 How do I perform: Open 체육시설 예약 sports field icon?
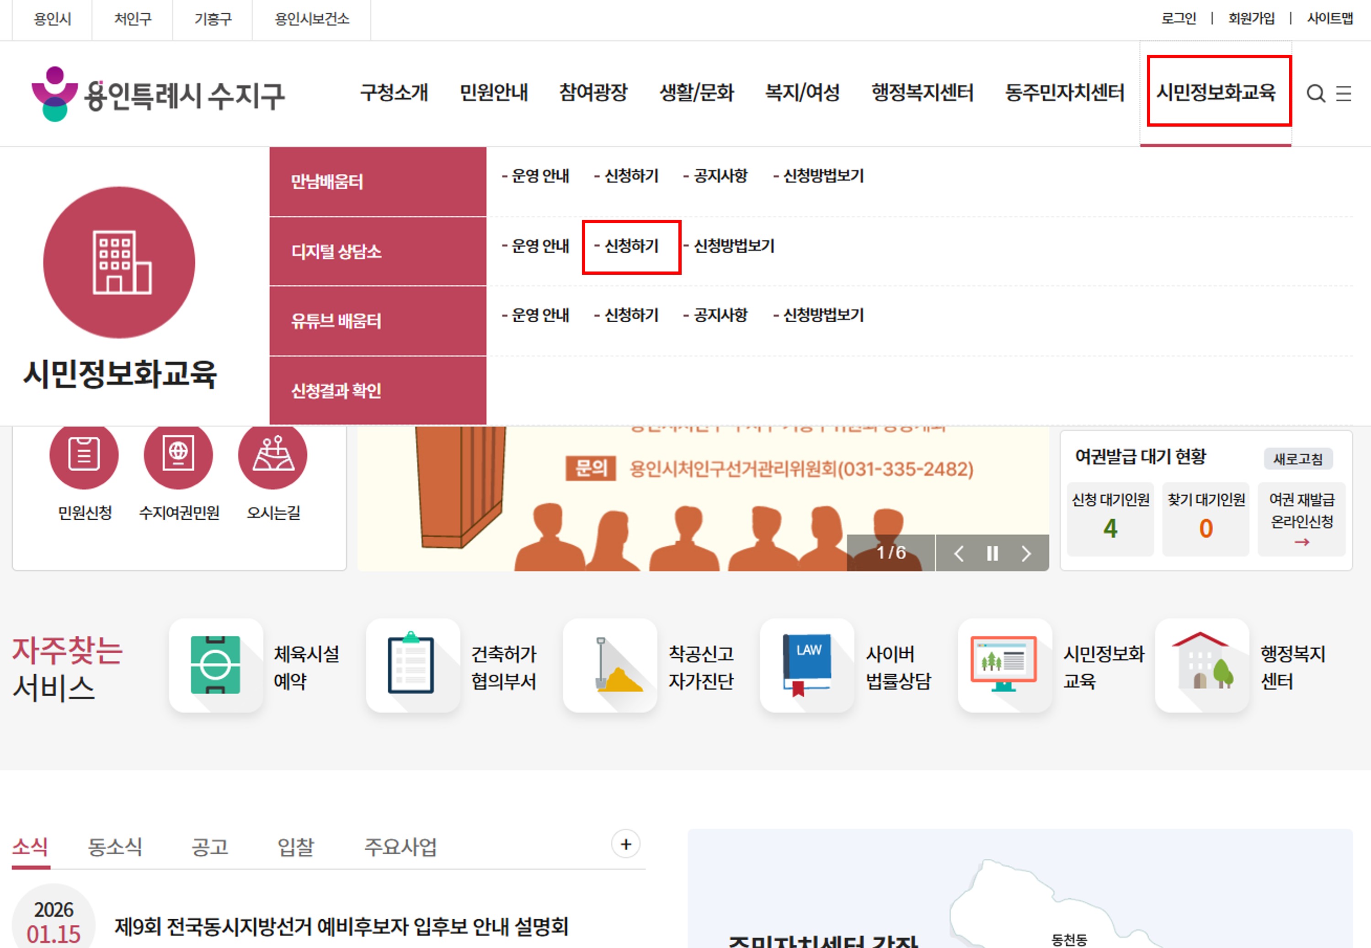point(216,665)
